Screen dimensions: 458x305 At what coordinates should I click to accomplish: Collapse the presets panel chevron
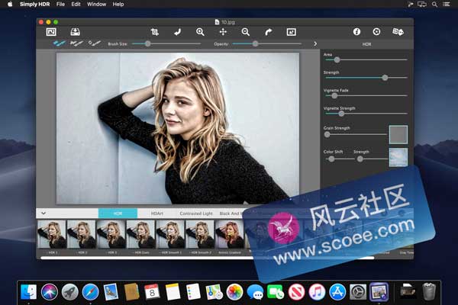coord(44,213)
